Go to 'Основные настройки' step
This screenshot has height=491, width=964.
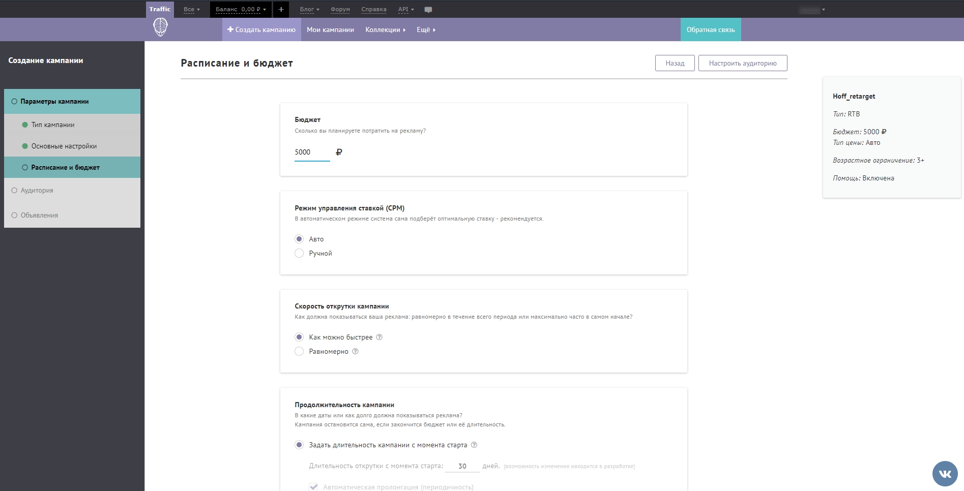[x=72, y=146]
